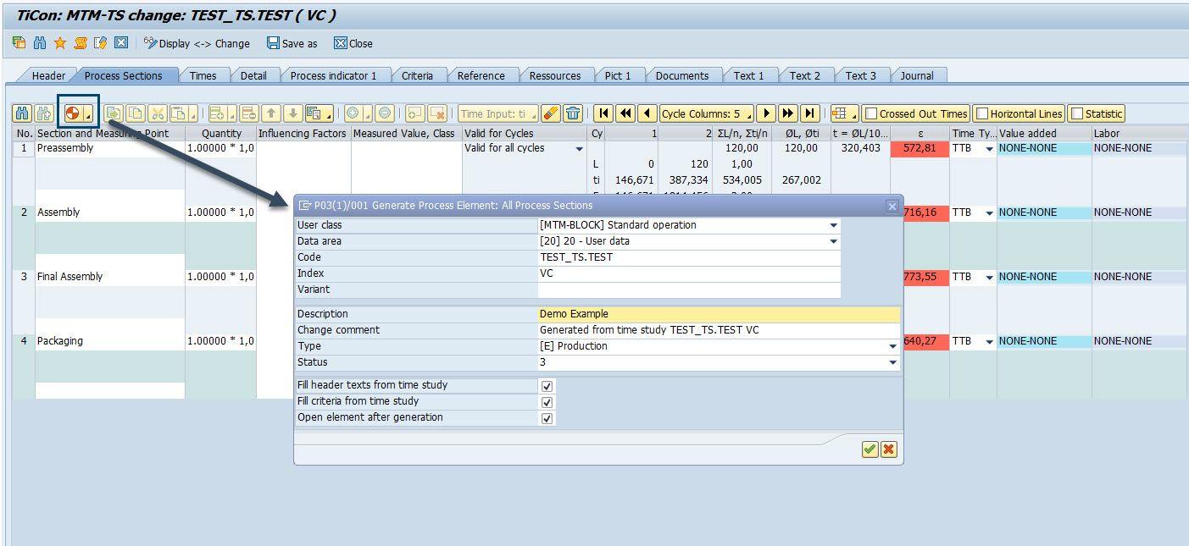Image resolution: width=1189 pixels, height=546 pixels.
Task: Open the Status dropdown in dialog
Action: pyautogui.click(x=892, y=362)
